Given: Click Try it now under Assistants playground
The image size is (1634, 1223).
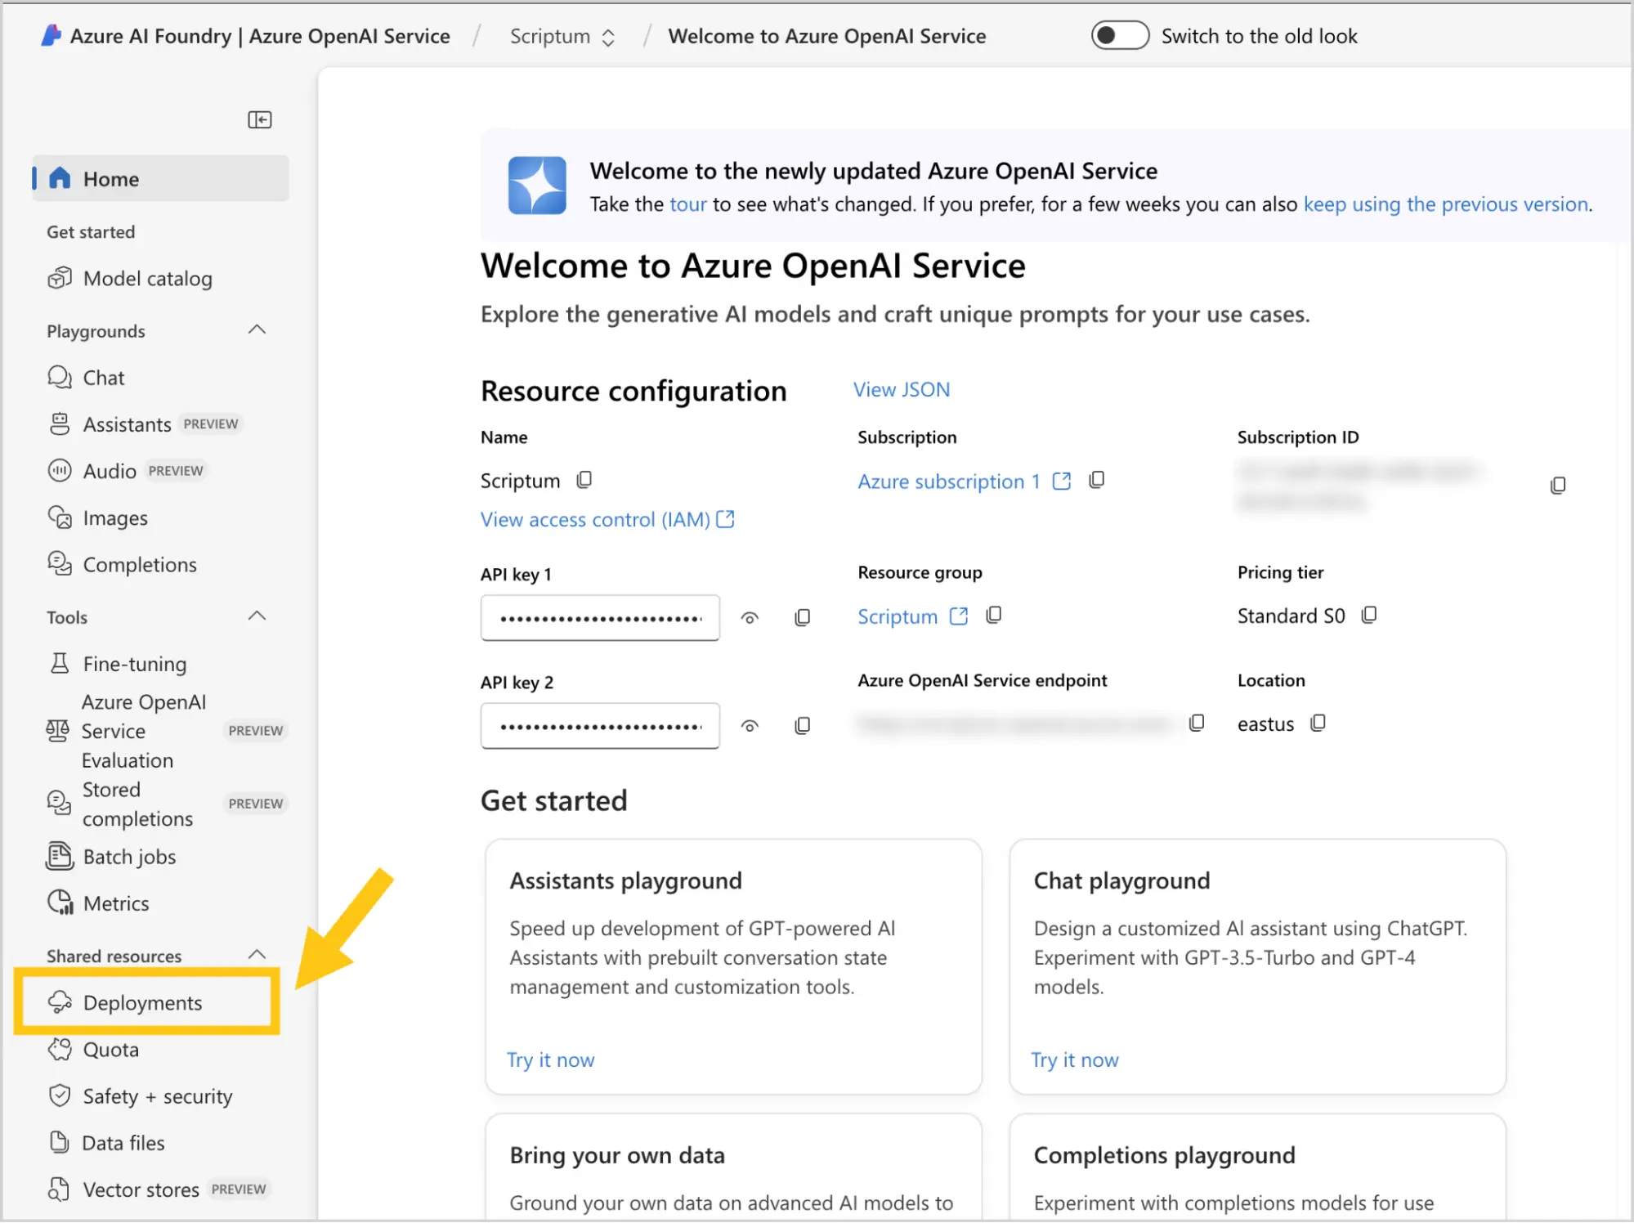Looking at the screenshot, I should [550, 1059].
